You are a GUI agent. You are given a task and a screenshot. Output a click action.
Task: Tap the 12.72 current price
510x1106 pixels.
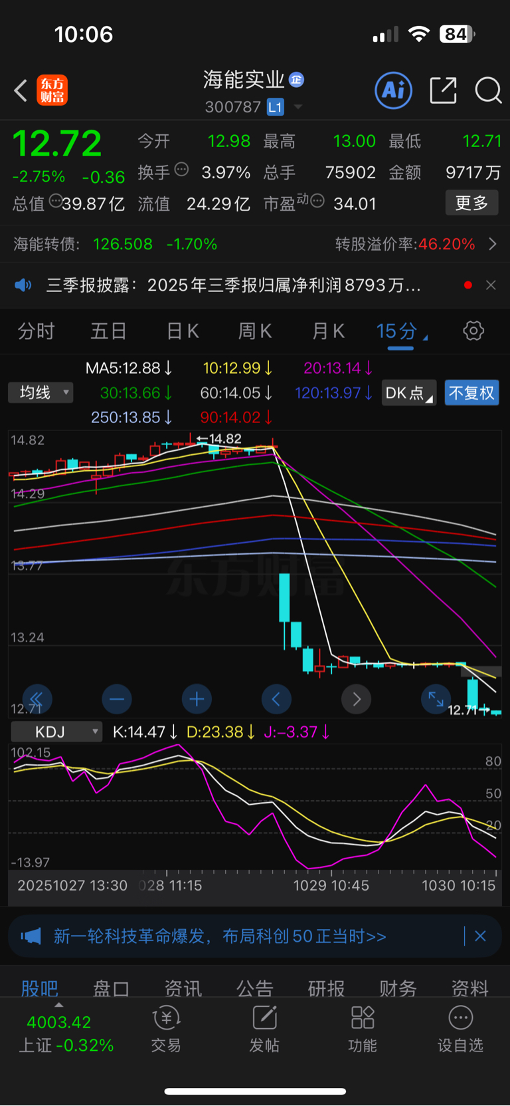57,143
